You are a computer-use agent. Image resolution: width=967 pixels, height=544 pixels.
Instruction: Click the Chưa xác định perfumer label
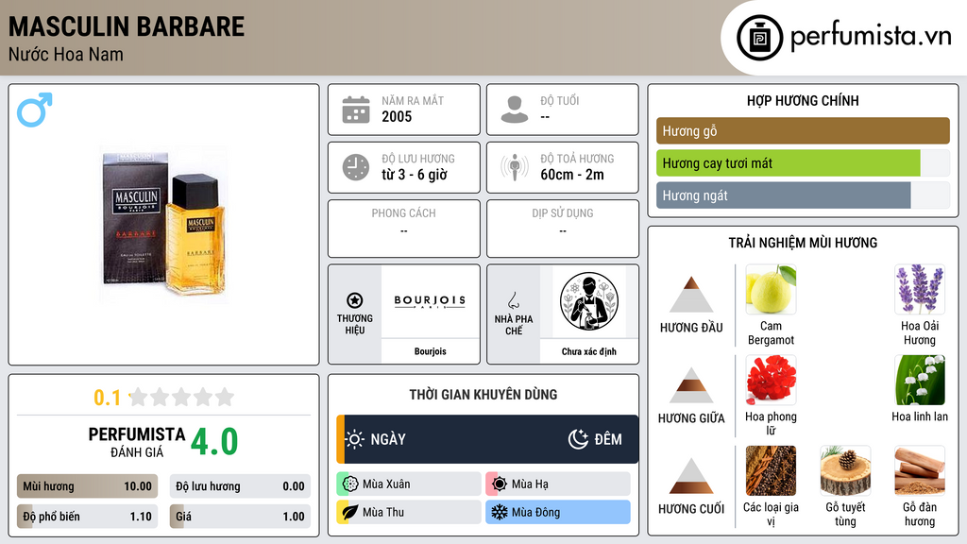tap(589, 351)
